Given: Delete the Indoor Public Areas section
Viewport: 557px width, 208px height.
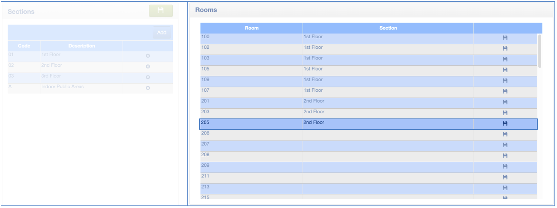Looking at the screenshot, I should pos(148,88).
